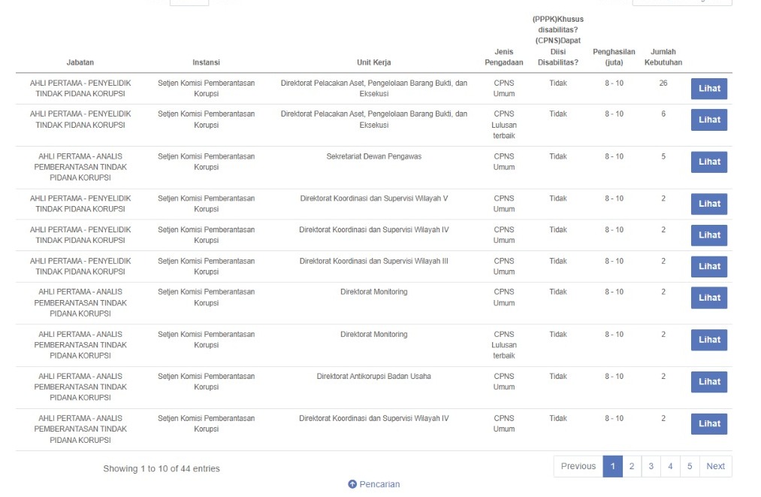Viewport: 761px width, 497px height.
Task: Sort by the Instansi column header
Action: (x=206, y=62)
